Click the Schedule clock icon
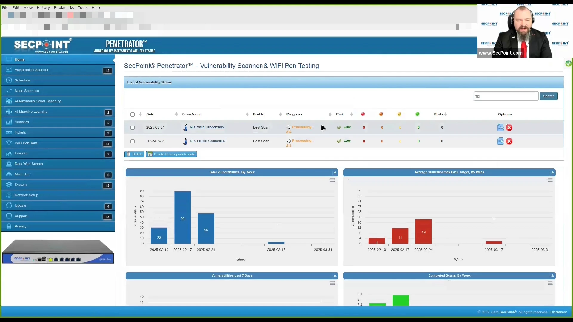 coord(9,80)
